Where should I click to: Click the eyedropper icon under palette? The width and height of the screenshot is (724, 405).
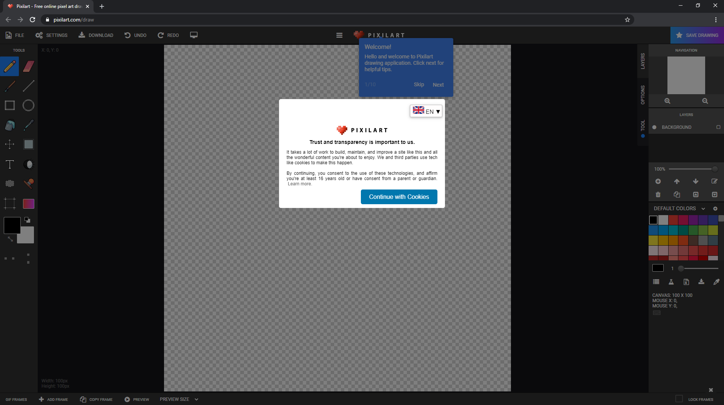coord(716,282)
